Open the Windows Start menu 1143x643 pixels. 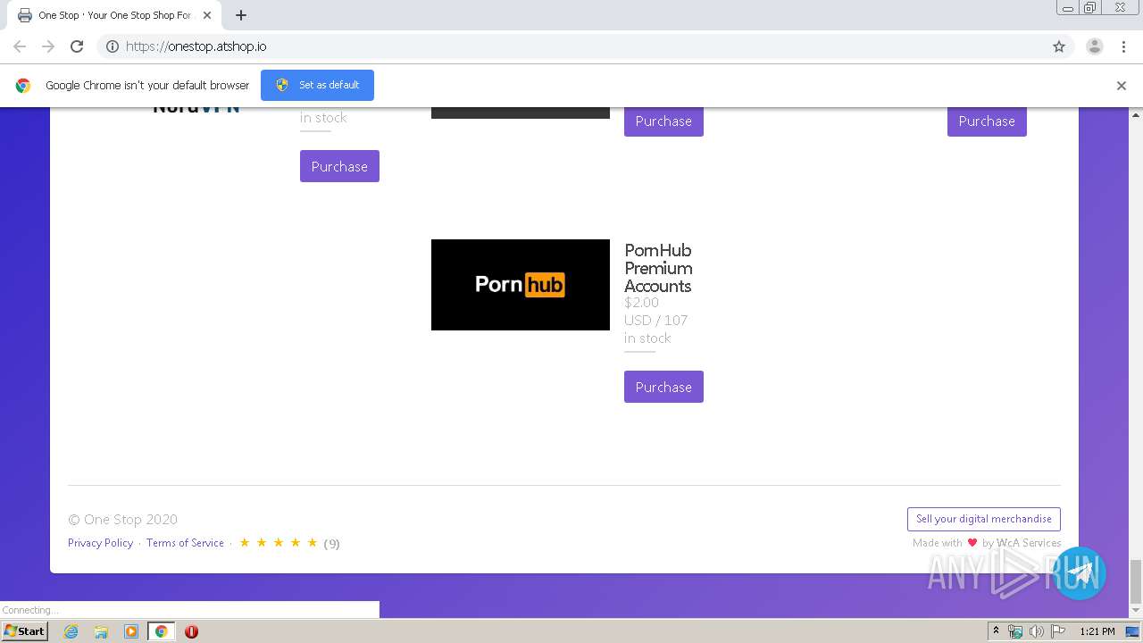pos(24,630)
